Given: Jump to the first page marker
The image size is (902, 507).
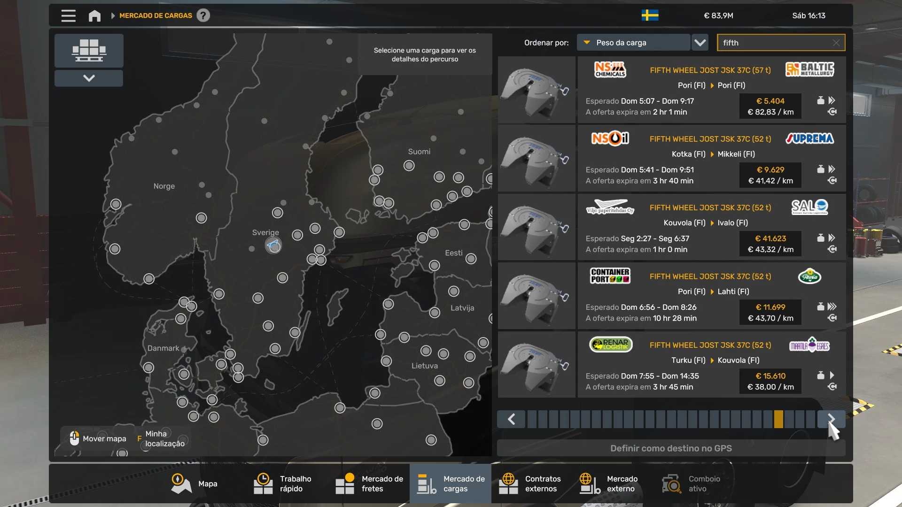Looking at the screenshot, I should [x=532, y=419].
